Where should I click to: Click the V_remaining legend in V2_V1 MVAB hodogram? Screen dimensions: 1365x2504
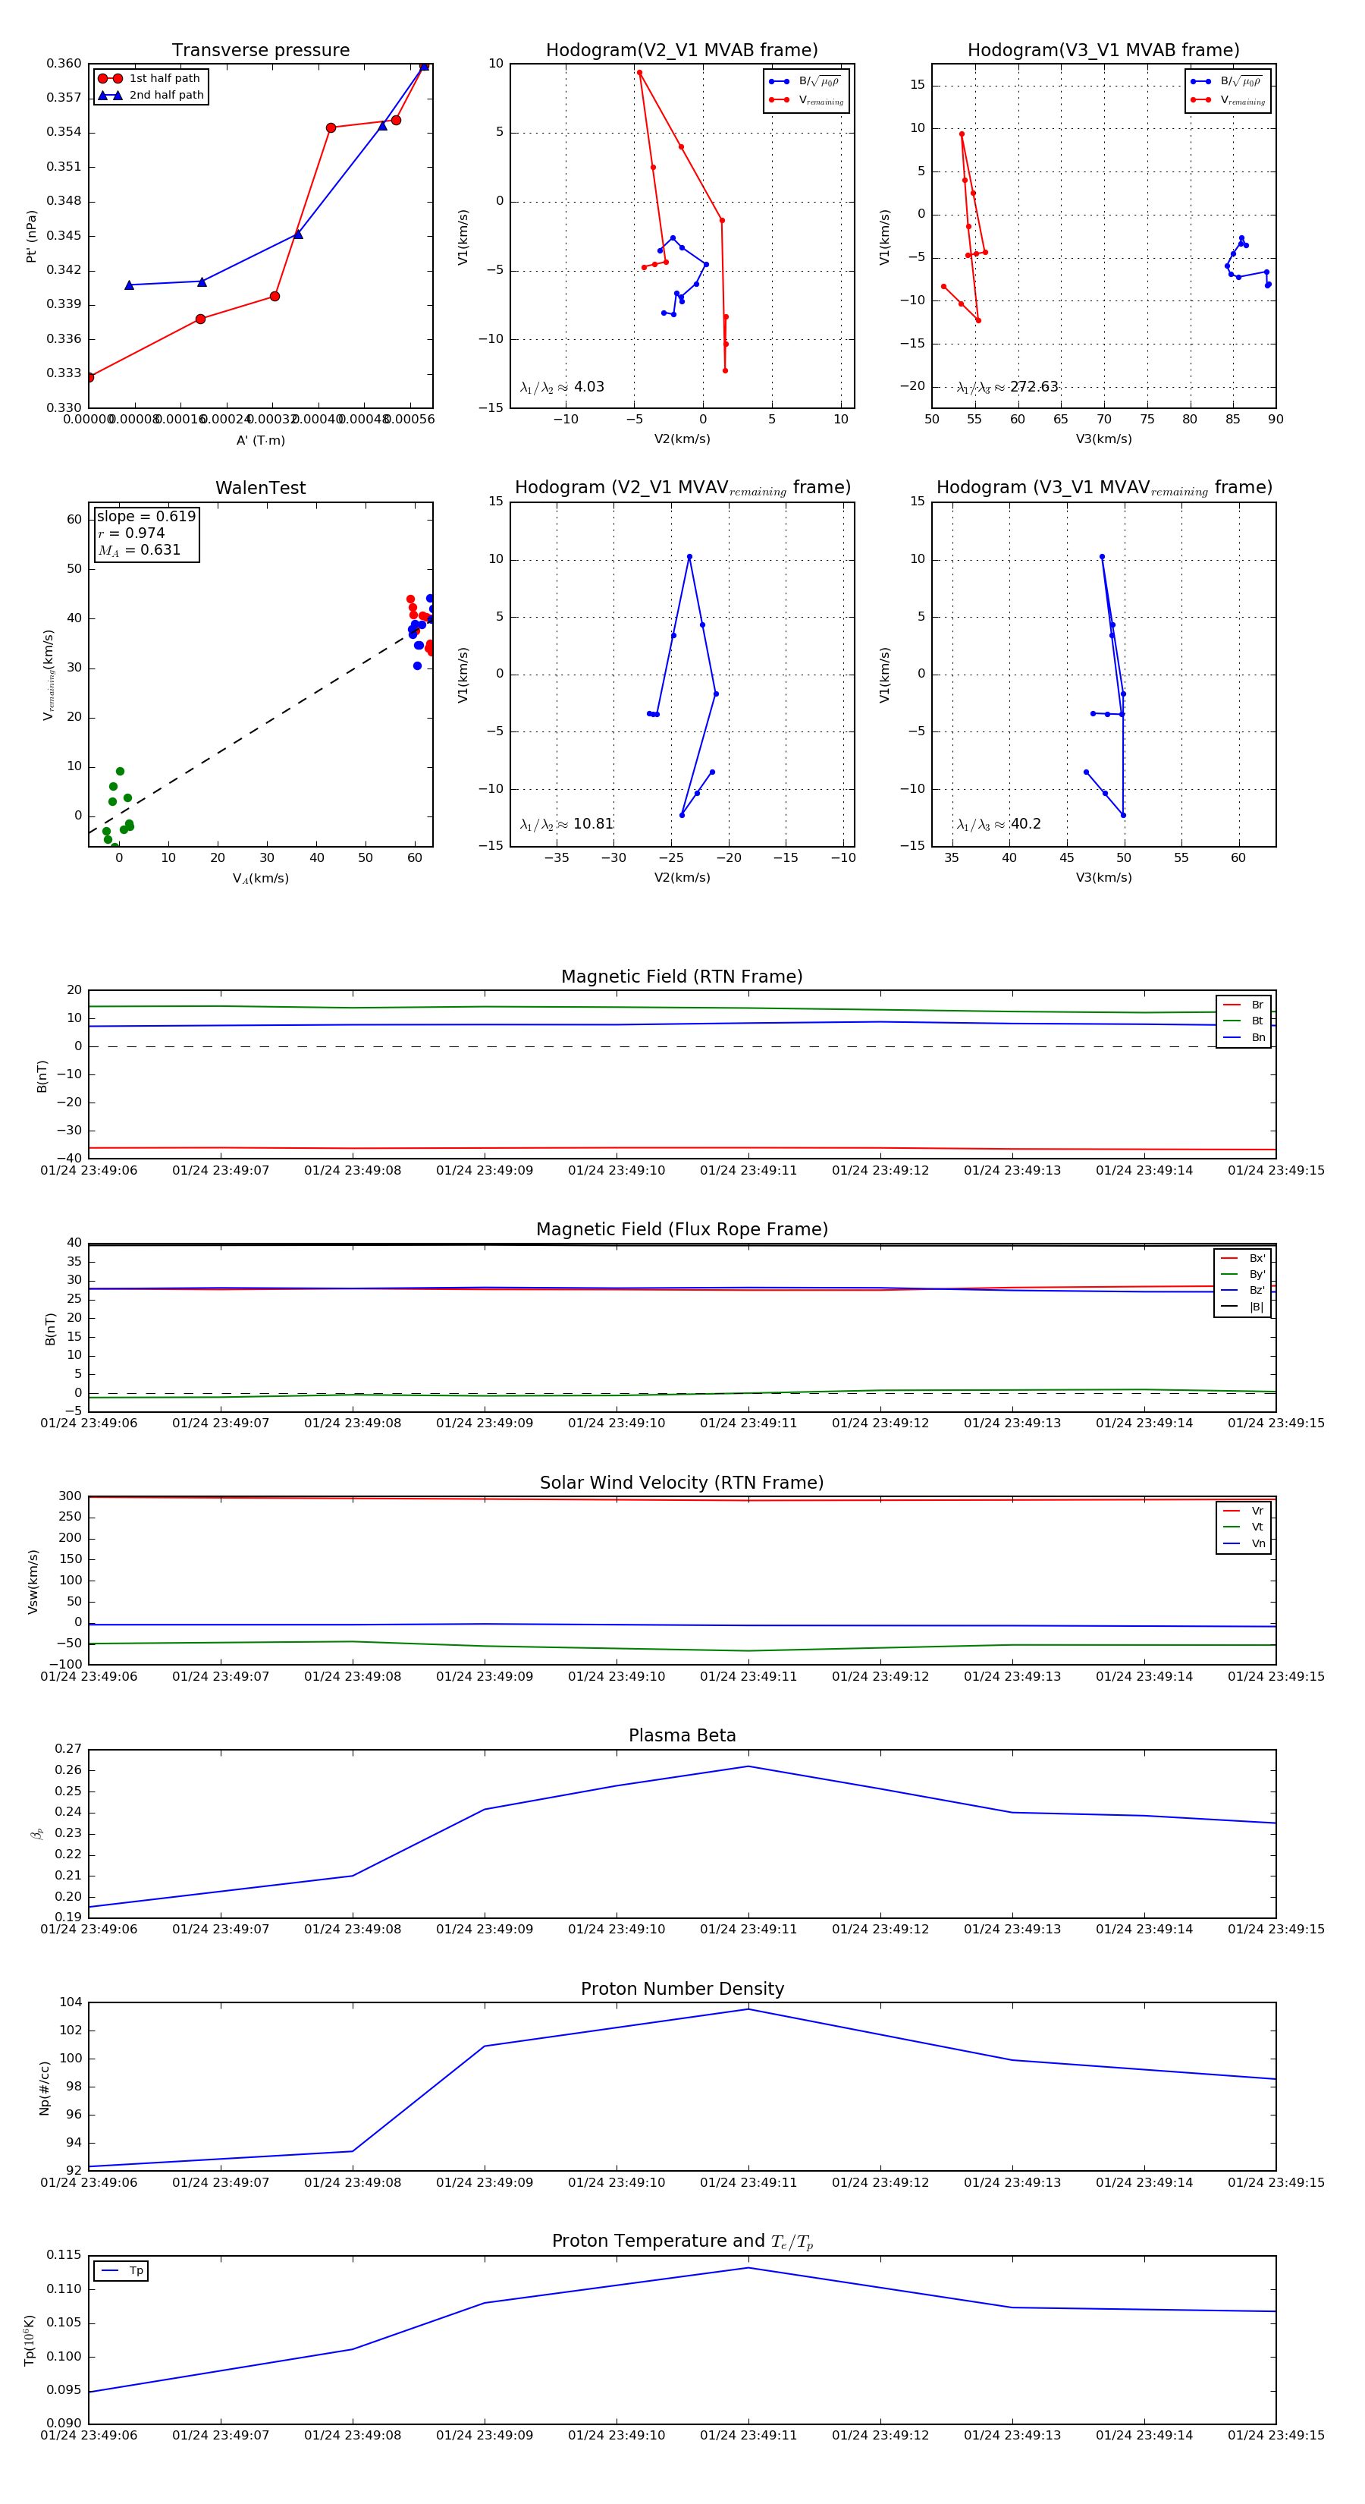(x=806, y=100)
